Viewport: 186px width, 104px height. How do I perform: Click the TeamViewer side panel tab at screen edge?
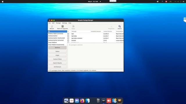[185, 20]
